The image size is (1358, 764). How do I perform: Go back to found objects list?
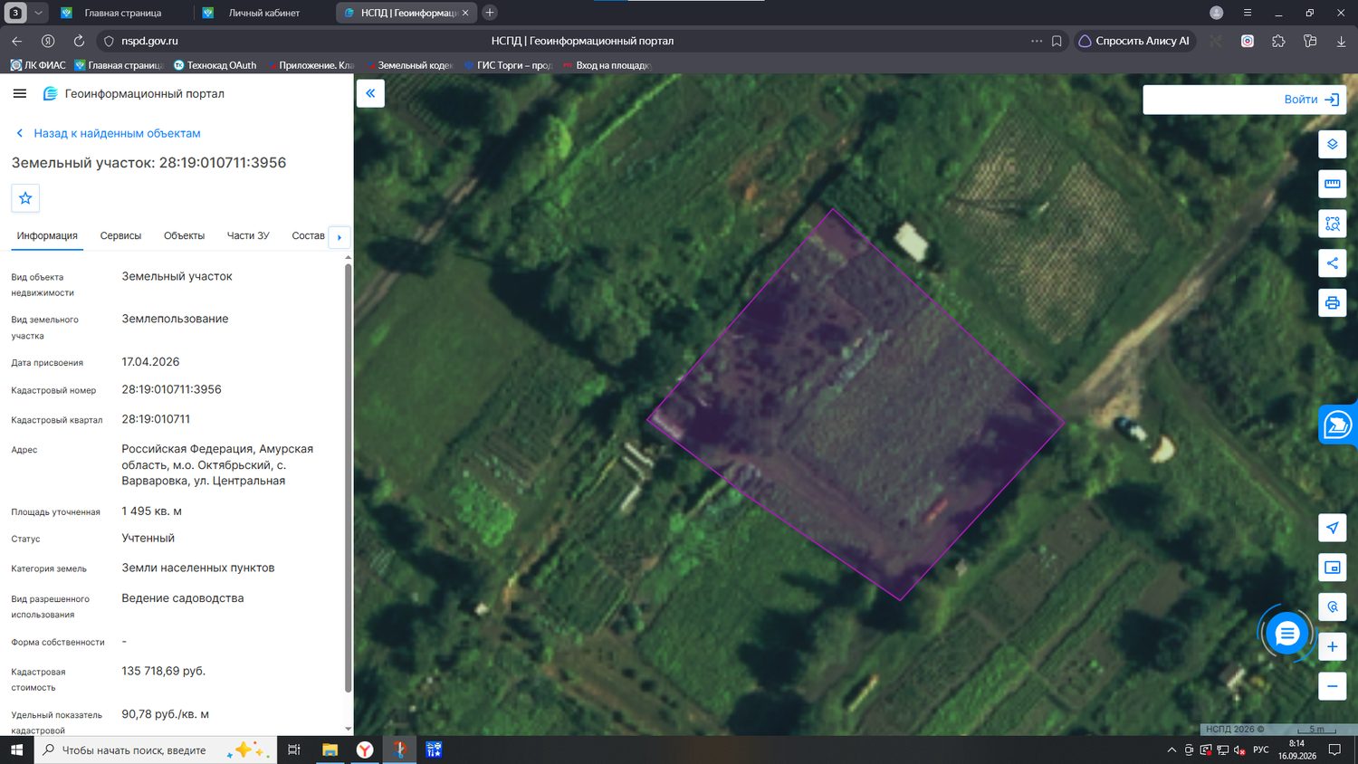[109, 133]
